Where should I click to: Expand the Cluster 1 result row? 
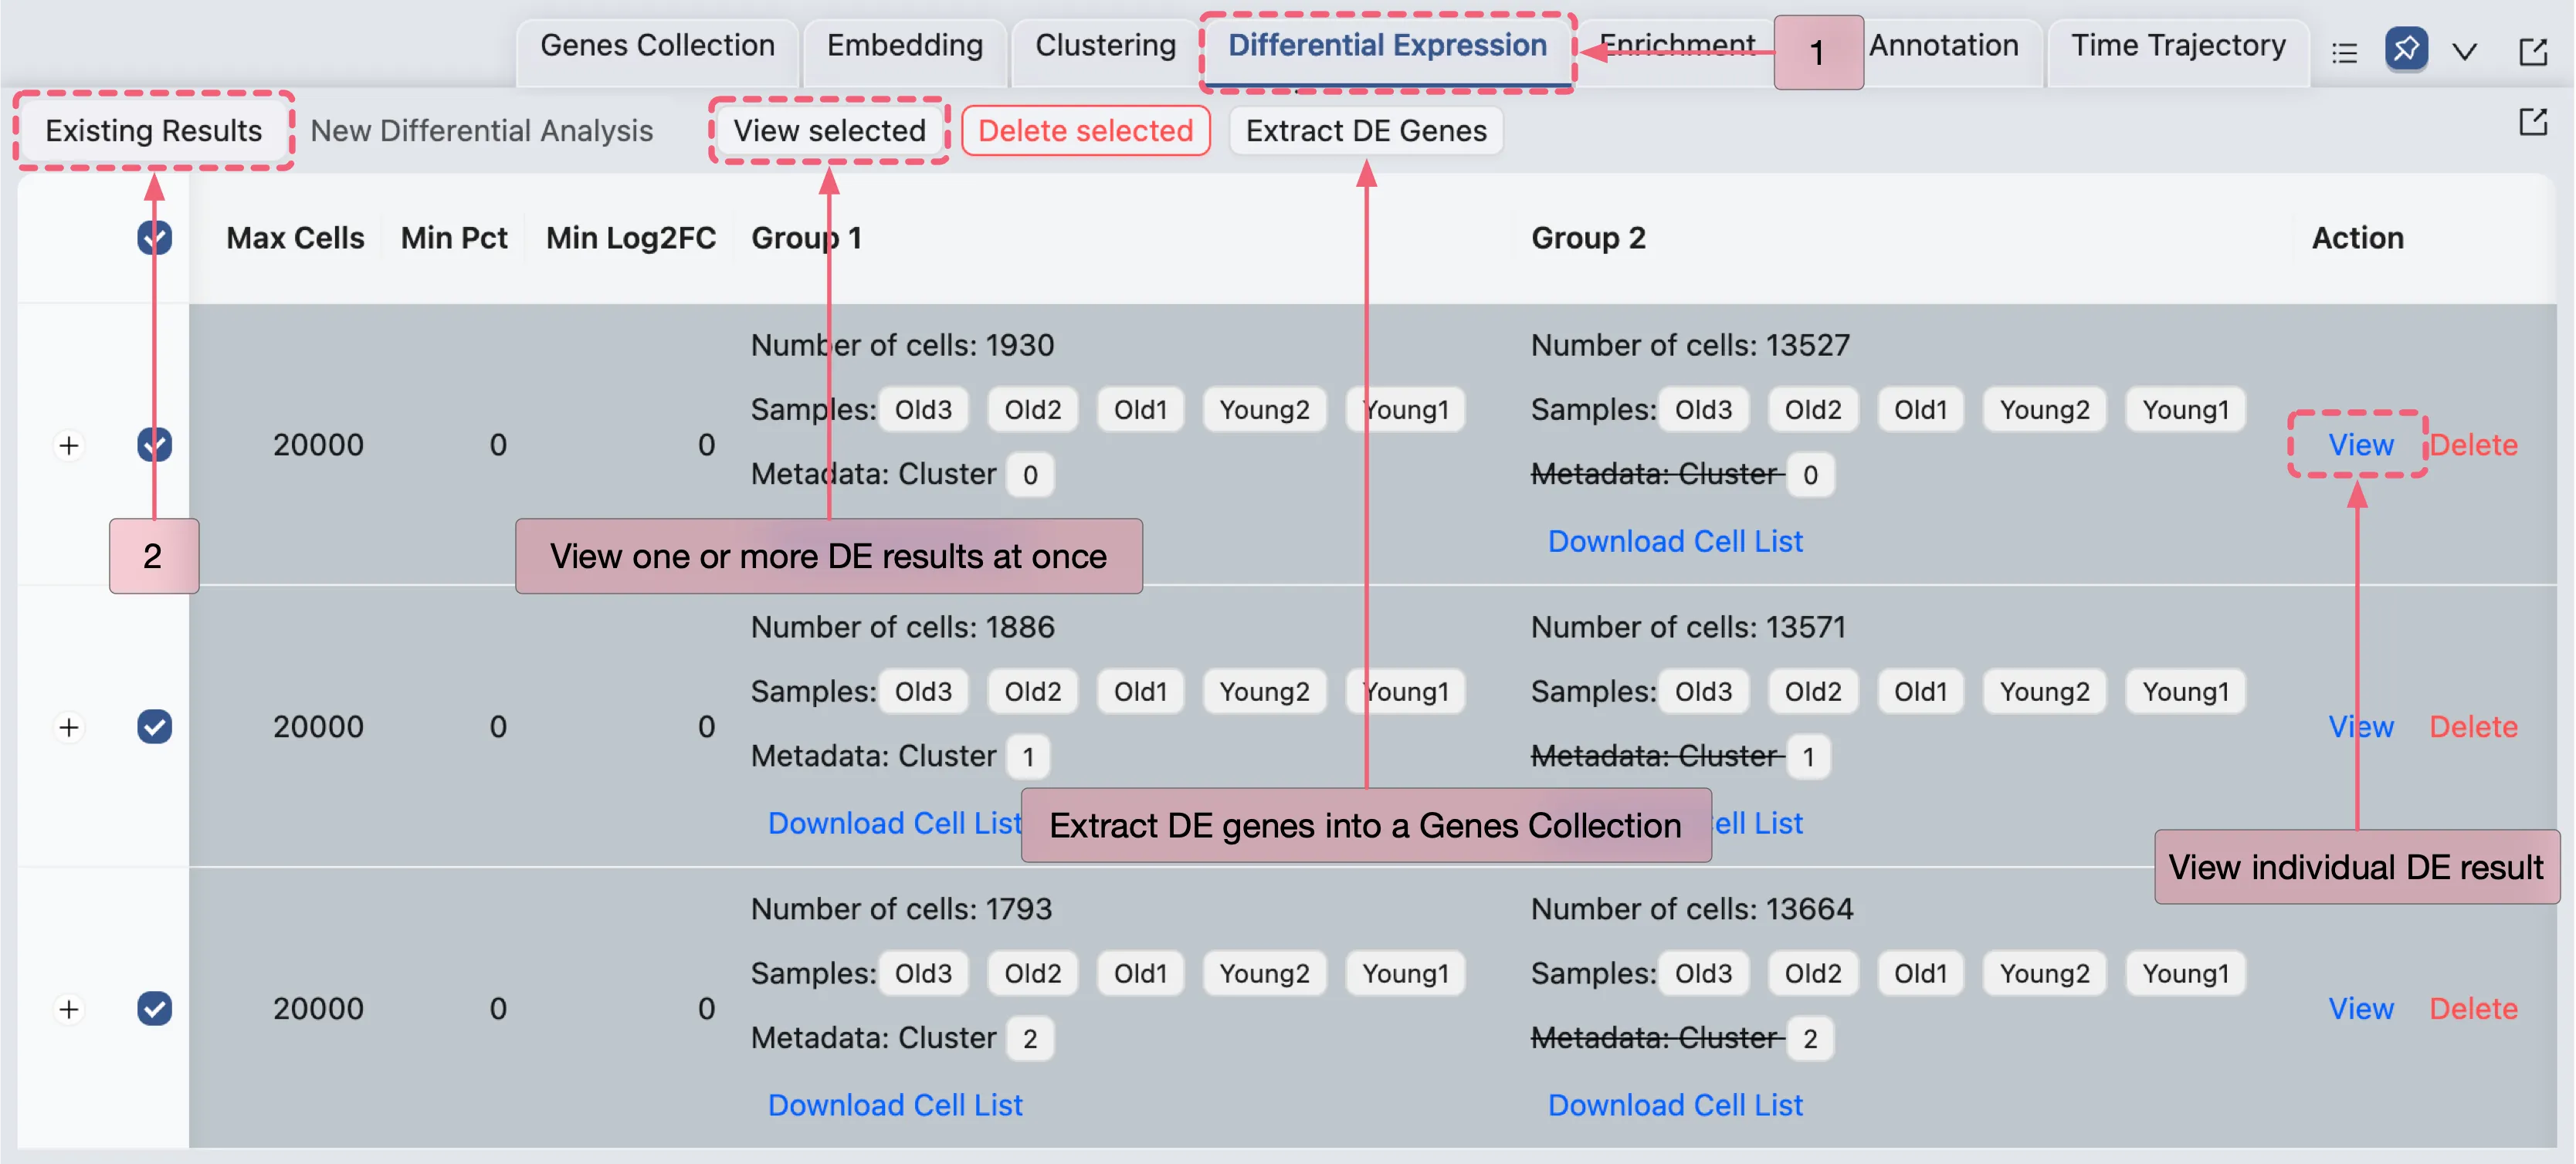69,727
